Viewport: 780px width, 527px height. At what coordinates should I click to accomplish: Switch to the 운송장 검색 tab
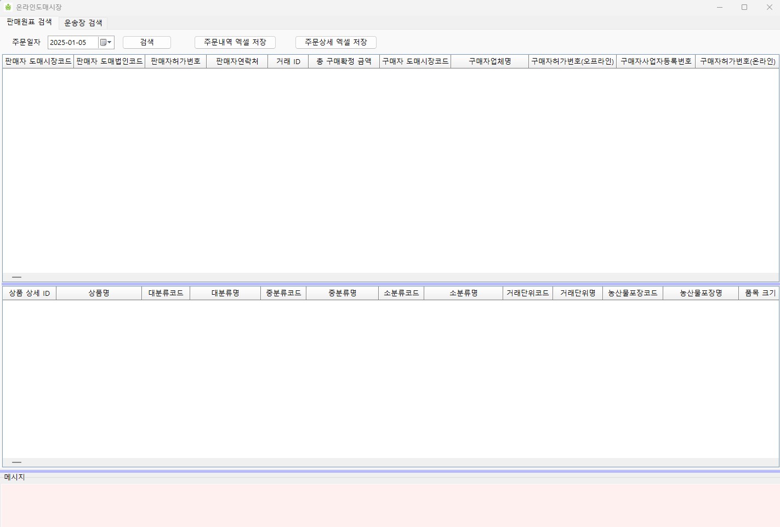pyautogui.click(x=83, y=22)
